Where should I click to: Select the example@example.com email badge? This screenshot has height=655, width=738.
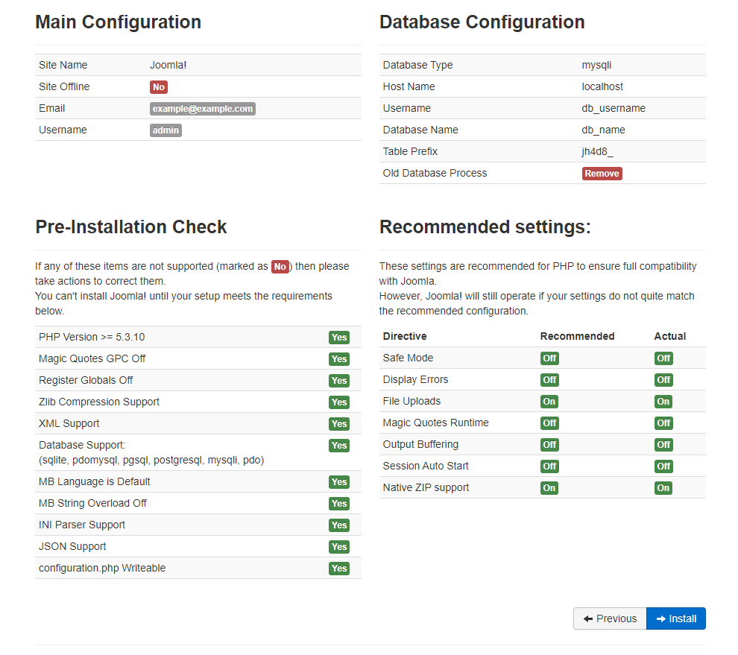coord(202,109)
